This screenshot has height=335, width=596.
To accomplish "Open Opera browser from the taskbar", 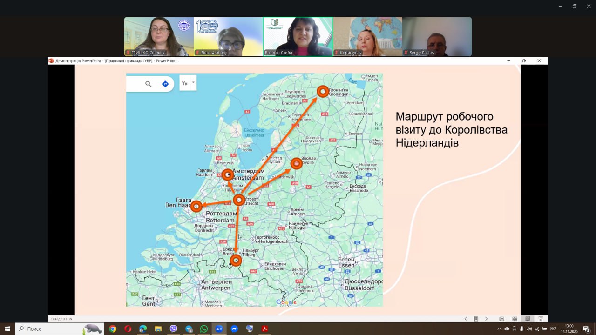I will click(128, 329).
